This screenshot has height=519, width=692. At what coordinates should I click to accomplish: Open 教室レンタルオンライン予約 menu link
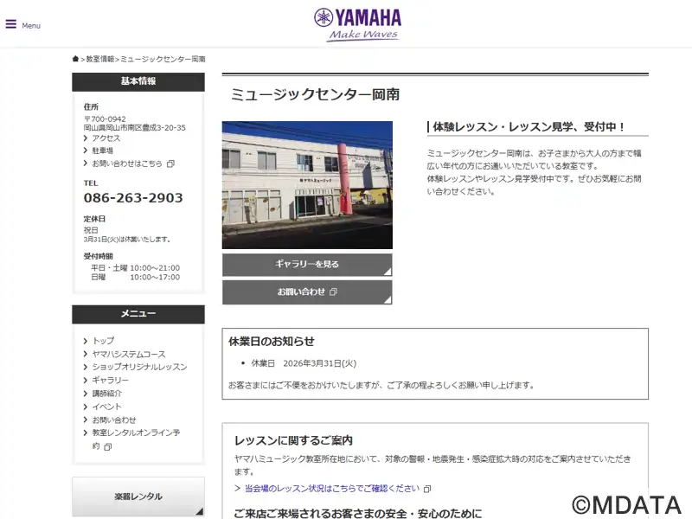tap(136, 433)
